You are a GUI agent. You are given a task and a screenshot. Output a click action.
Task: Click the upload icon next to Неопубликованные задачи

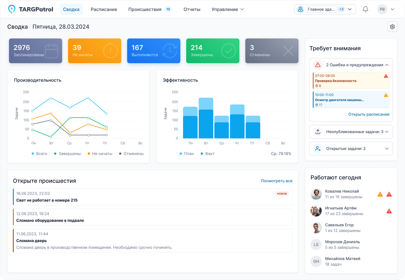tap(317, 131)
